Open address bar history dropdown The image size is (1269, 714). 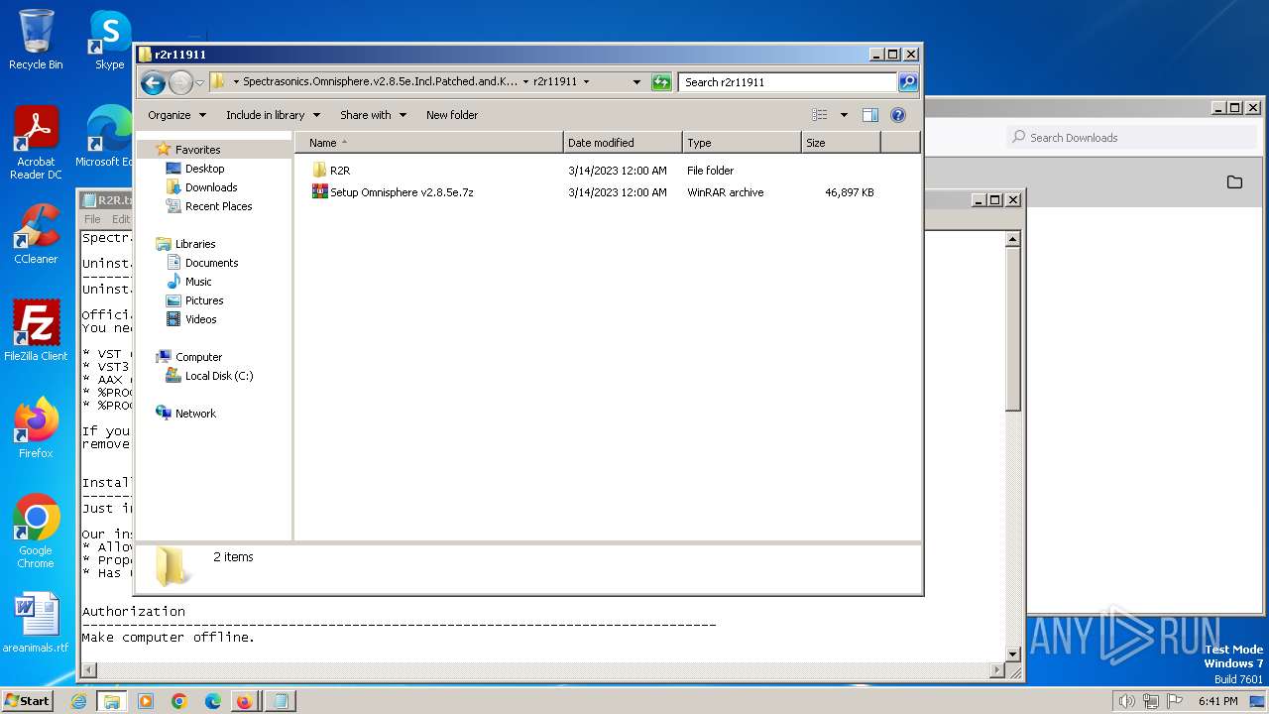click(x=636, y=82)
